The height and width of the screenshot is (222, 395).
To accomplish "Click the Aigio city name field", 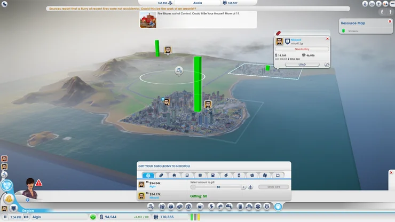I will (x=59, y=217).
